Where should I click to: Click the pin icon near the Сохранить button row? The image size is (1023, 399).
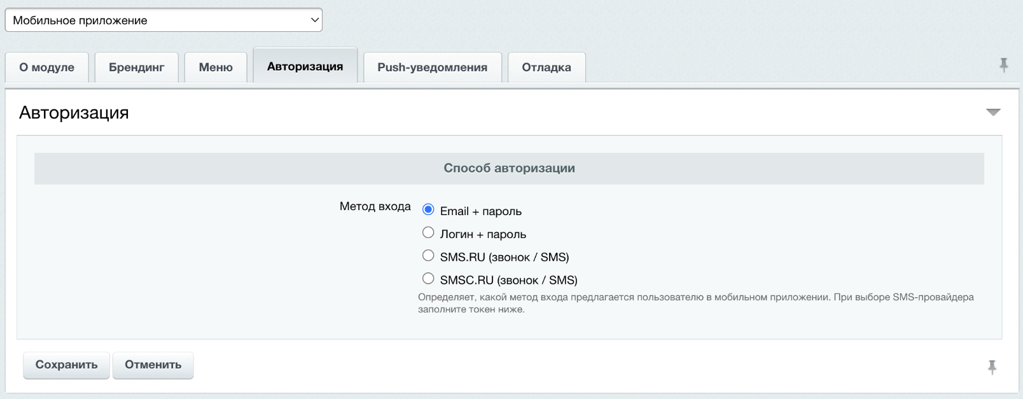click(x=992, y=367)
